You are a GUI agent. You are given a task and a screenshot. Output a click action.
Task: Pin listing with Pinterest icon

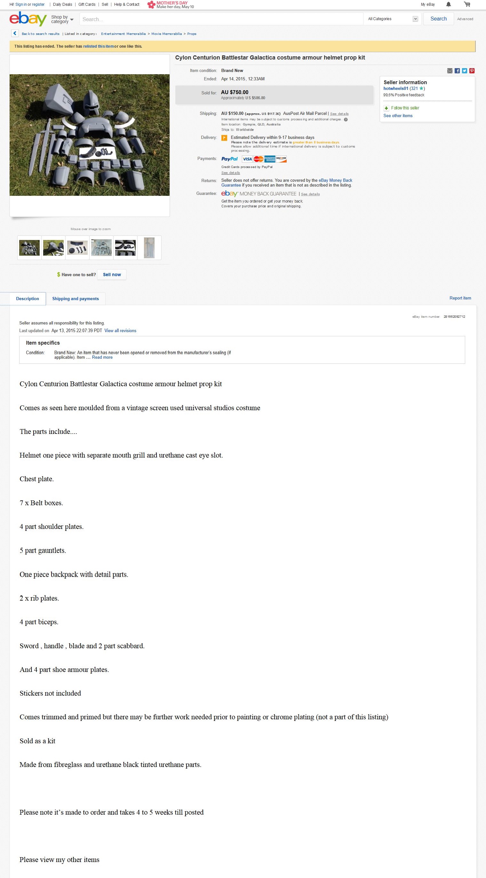[472, 70]
